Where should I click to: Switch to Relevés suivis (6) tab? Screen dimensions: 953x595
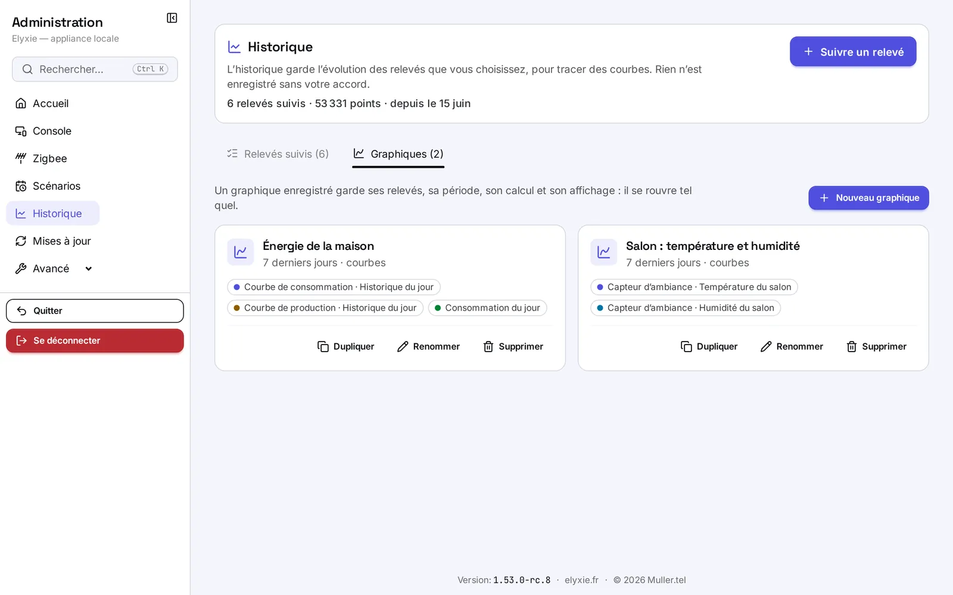click(278, 154)
